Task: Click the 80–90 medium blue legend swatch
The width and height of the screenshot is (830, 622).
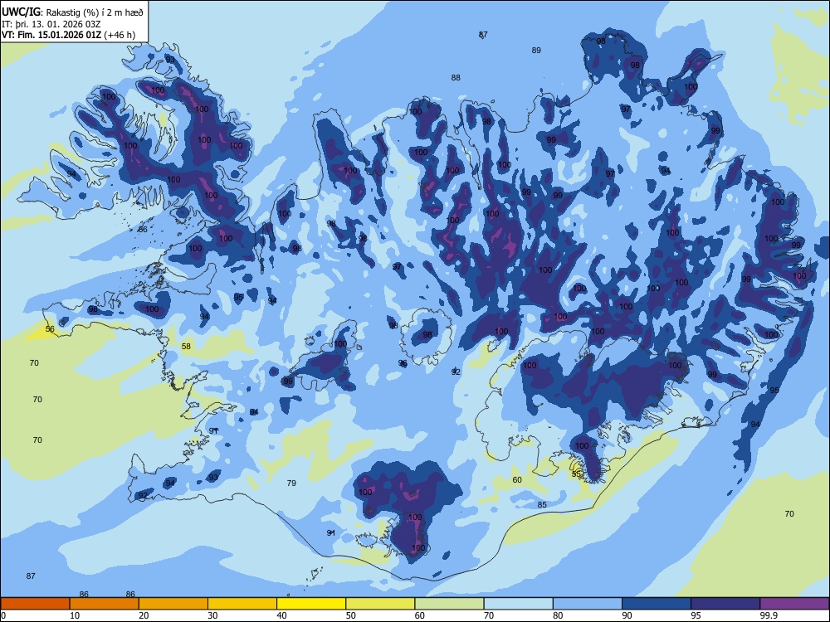Action: click(588, 604)
